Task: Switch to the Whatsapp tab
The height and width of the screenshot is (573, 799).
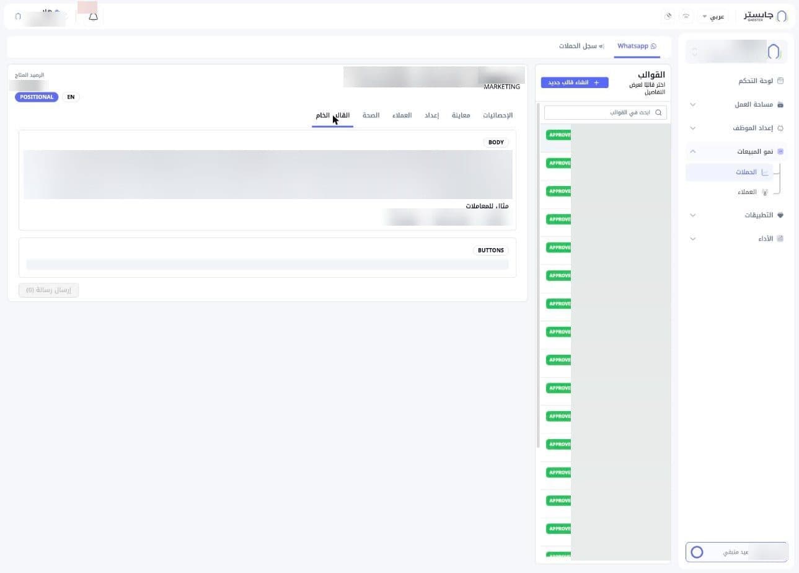Action: coord(637,47)
